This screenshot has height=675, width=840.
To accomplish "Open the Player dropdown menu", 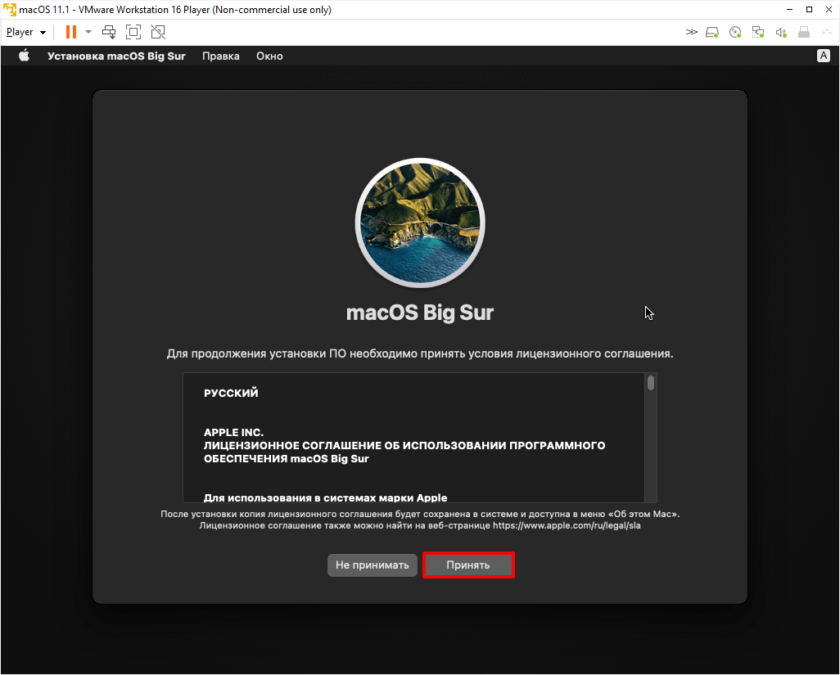I will 25,32.
